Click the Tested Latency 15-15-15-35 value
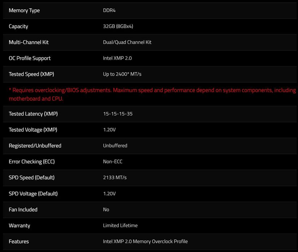 [x=118, y=114]
